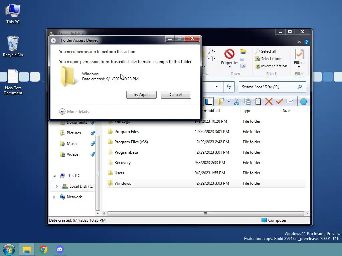The height and width of the screenshot is (256, 342).
Task: Open Help with the blue question mark
Action: (x=307, y=42)
